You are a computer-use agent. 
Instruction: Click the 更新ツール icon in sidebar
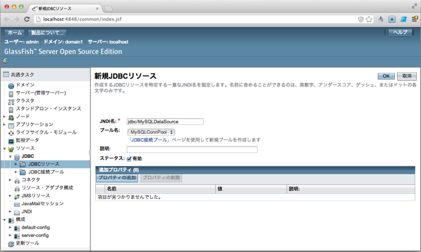coord(11,244)
